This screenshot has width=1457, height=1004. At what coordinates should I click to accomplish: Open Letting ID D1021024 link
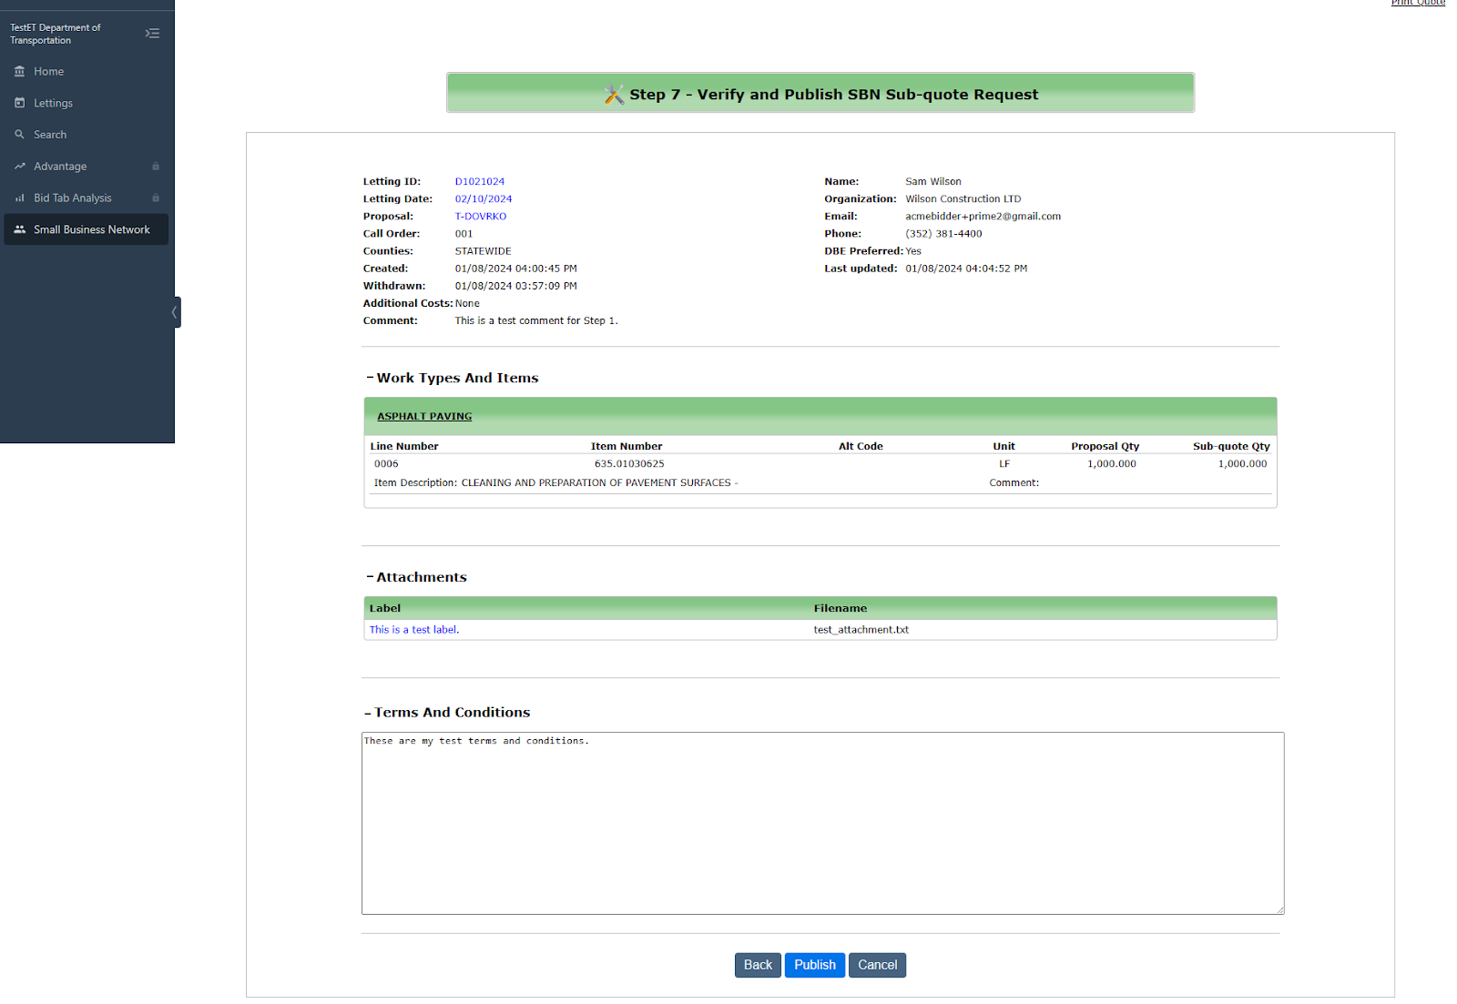point(479,182)
